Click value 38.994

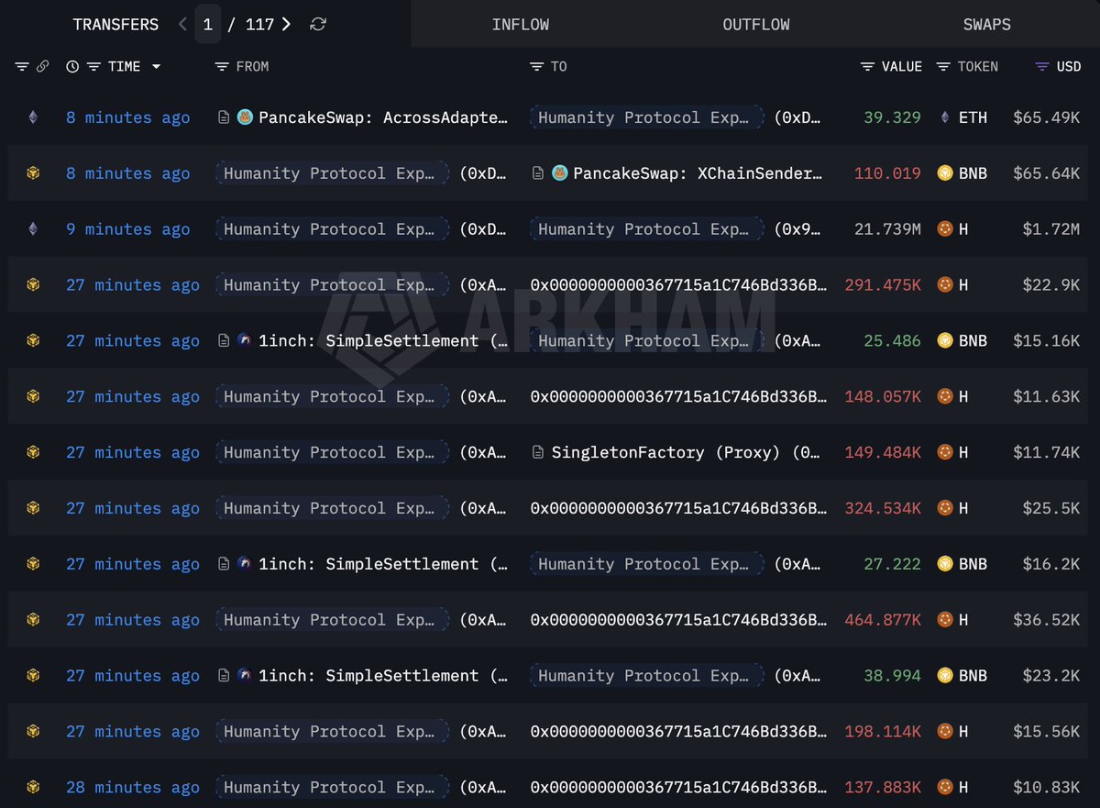tap(892, 676)
